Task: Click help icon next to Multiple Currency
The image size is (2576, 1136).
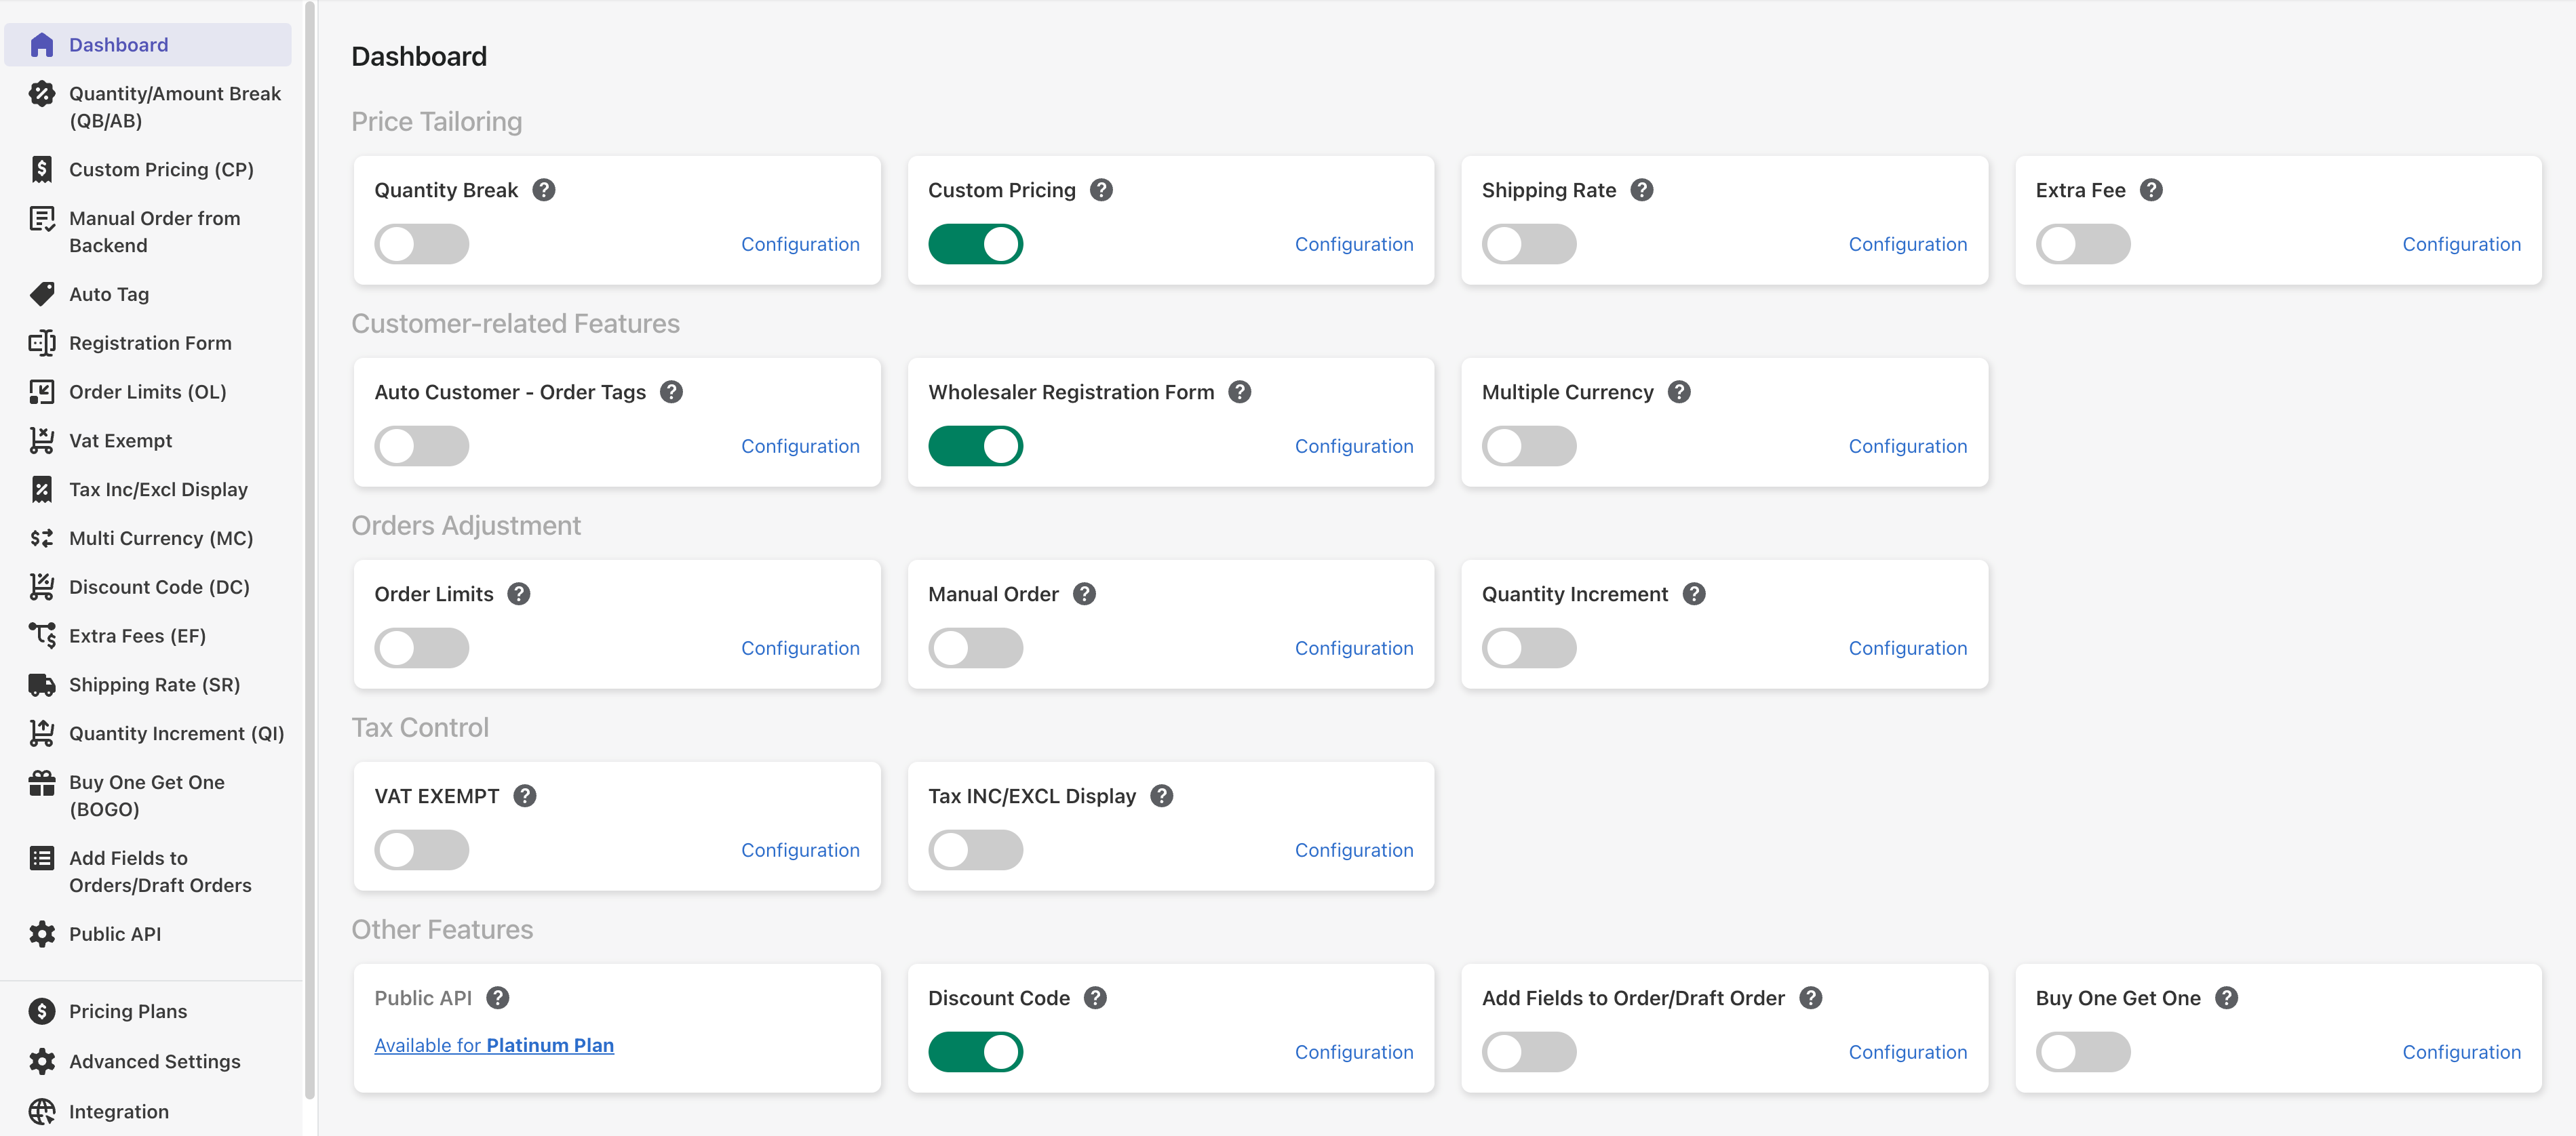Action: tap(1680, 392)
